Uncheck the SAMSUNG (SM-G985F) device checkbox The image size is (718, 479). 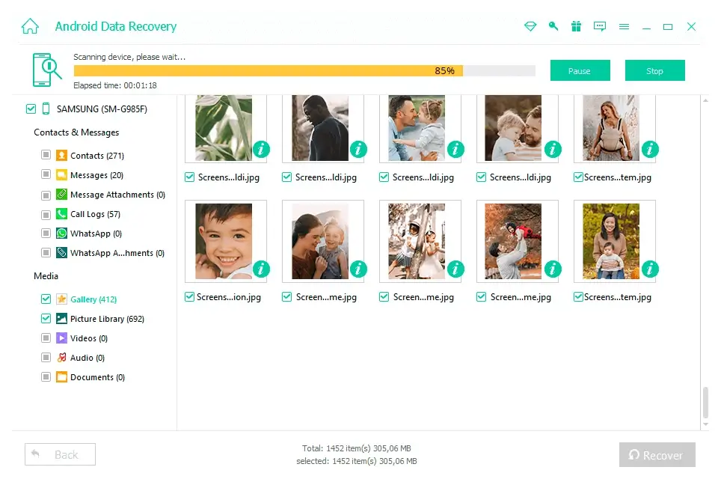(31, 109)
